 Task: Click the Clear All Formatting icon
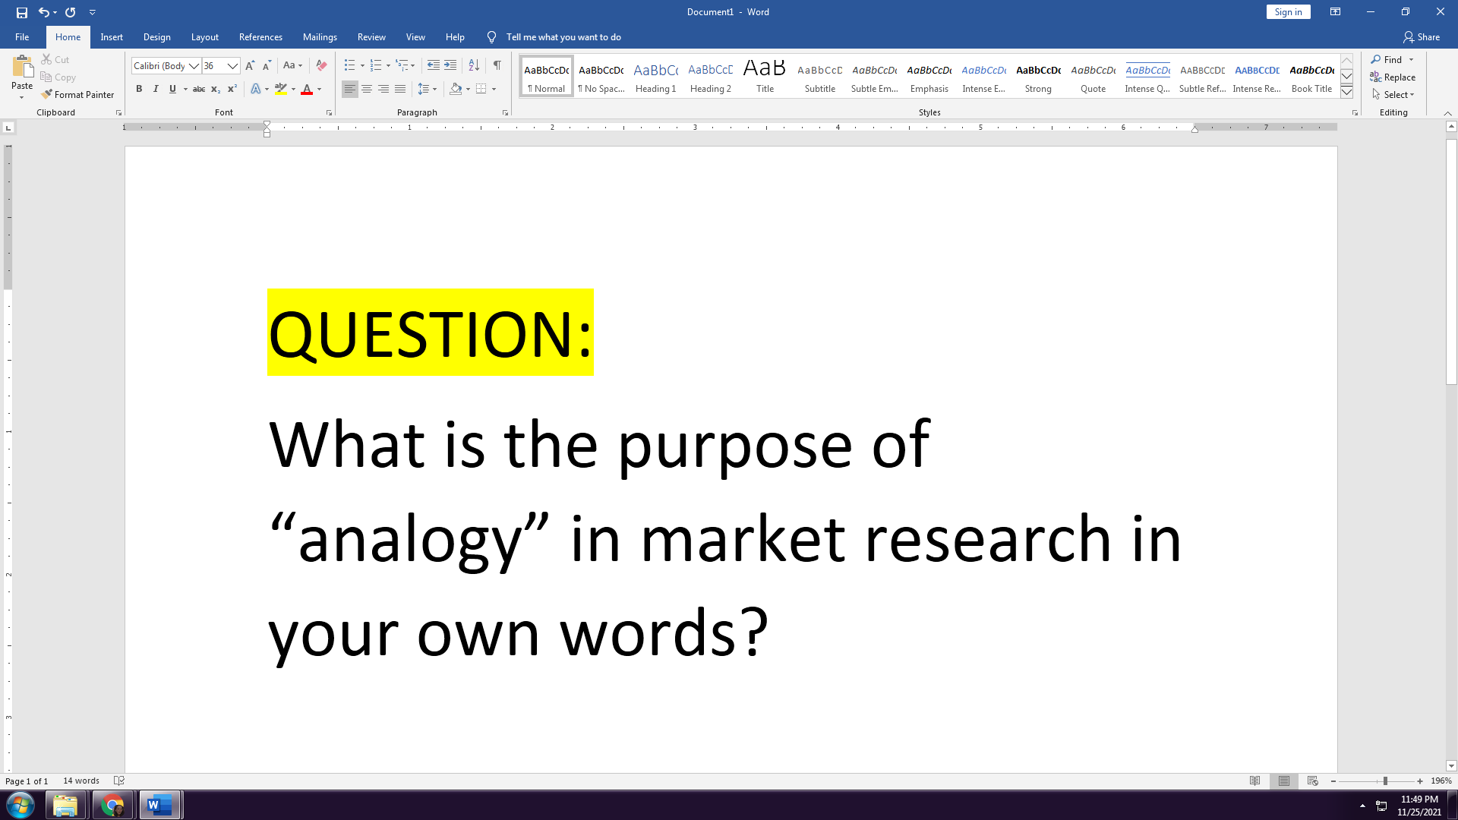click(x=321, y=65)
